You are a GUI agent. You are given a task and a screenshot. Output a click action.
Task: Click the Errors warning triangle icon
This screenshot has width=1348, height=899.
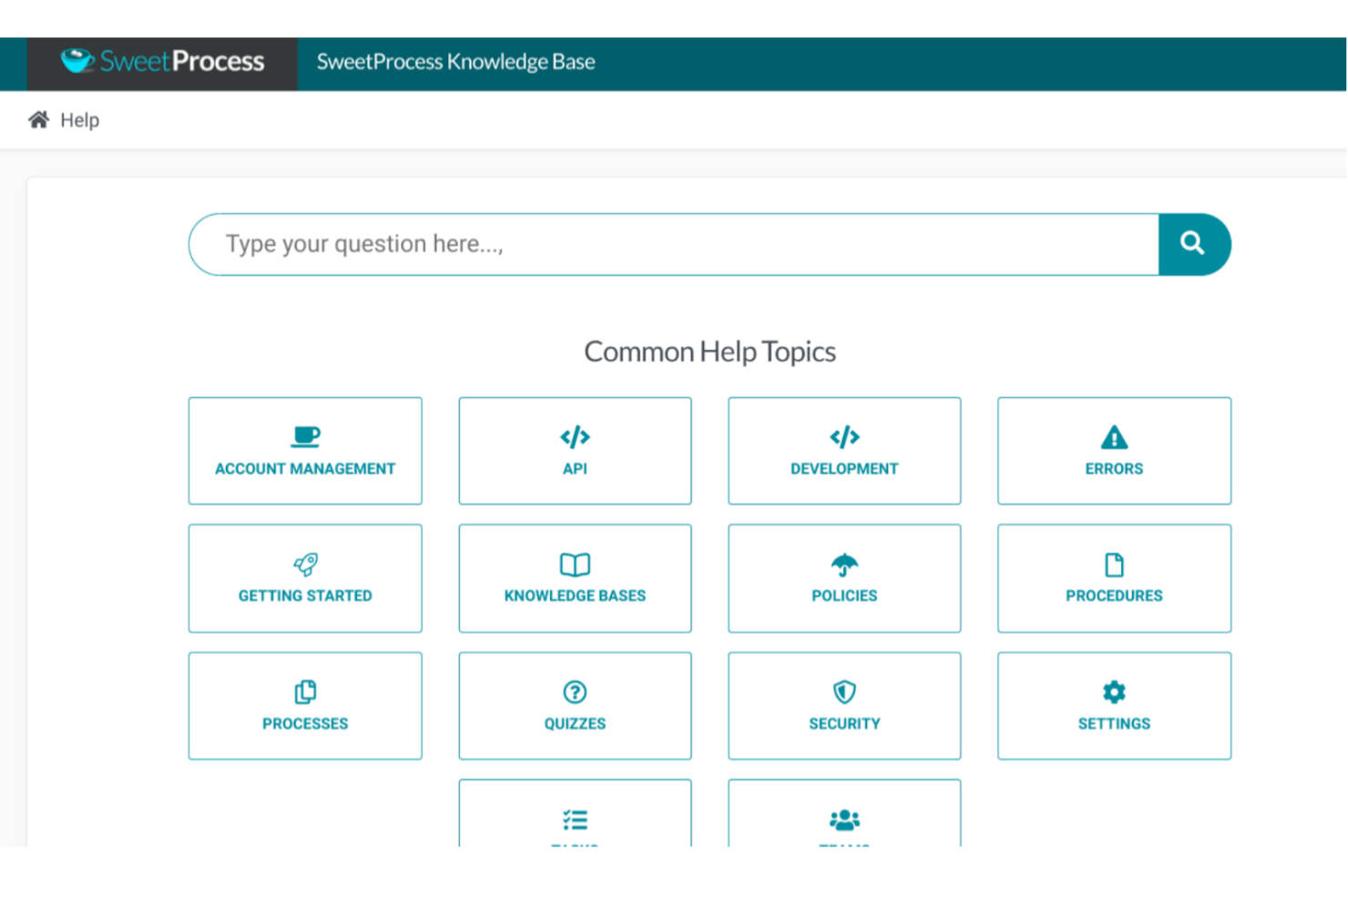1113,436
